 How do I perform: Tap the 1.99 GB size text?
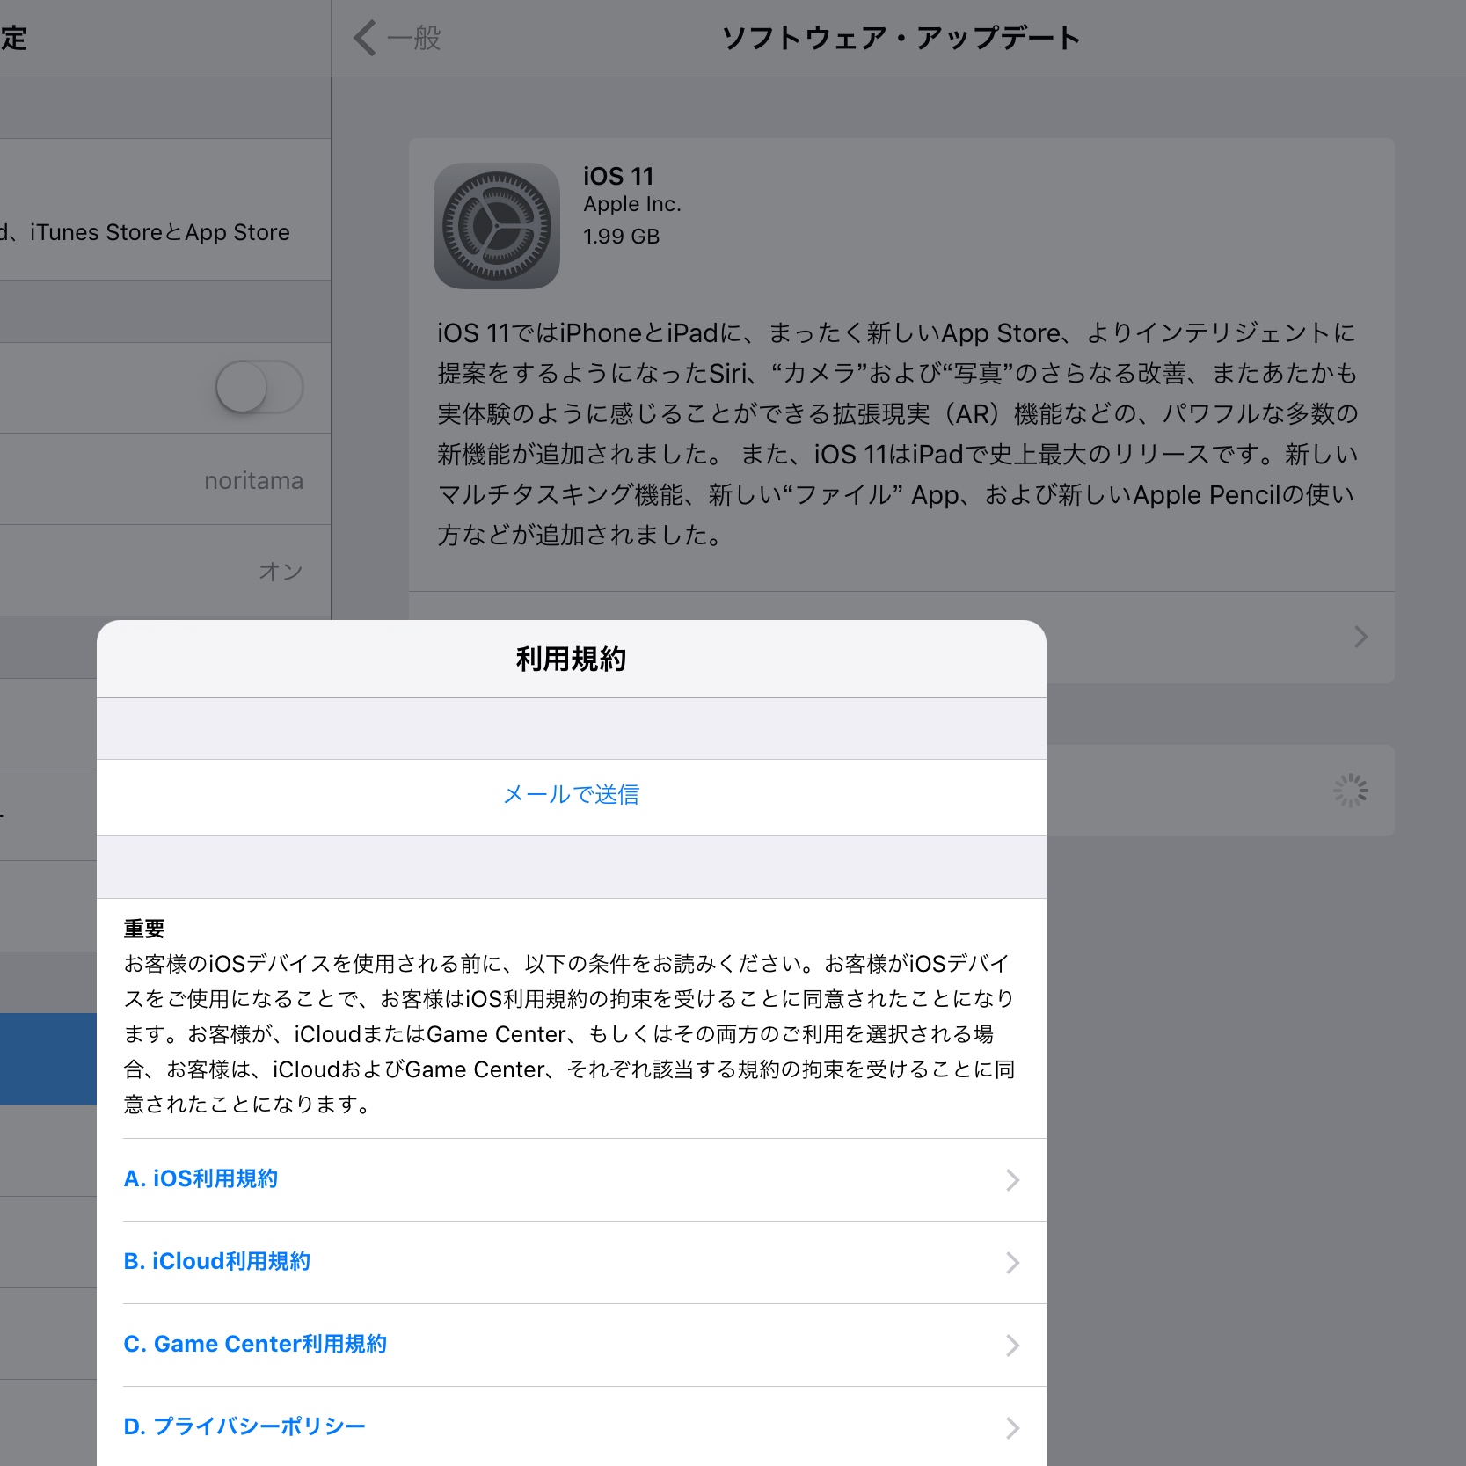click(621, 237)
